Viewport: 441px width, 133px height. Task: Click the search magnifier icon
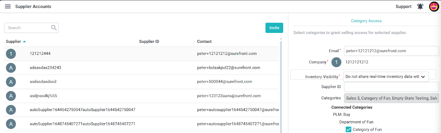[x=54, y=28]
